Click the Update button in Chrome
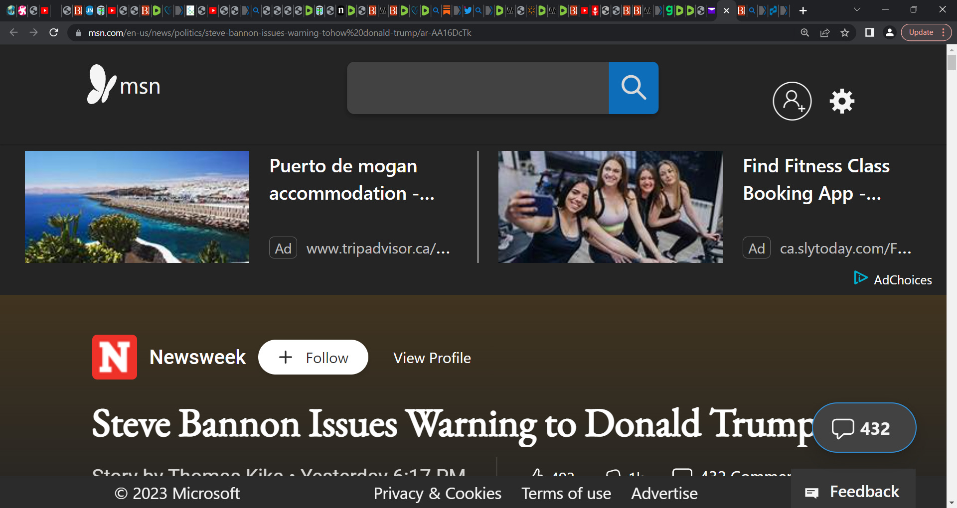The height and width of the screenshot is (508, 957). pos(921,32)
